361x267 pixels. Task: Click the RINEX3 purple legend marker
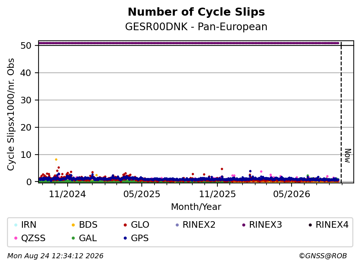pos(244,225)
